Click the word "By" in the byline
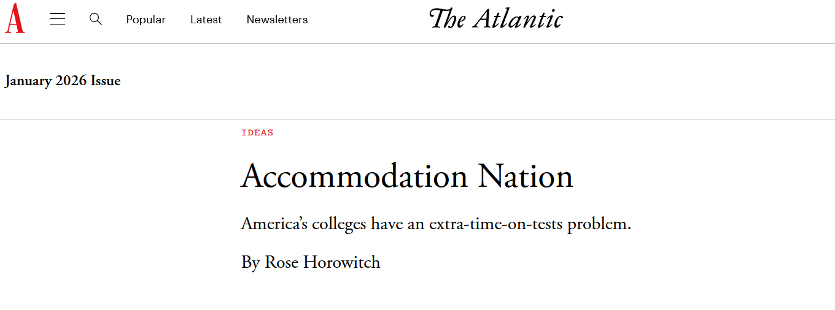 (251, 262)
